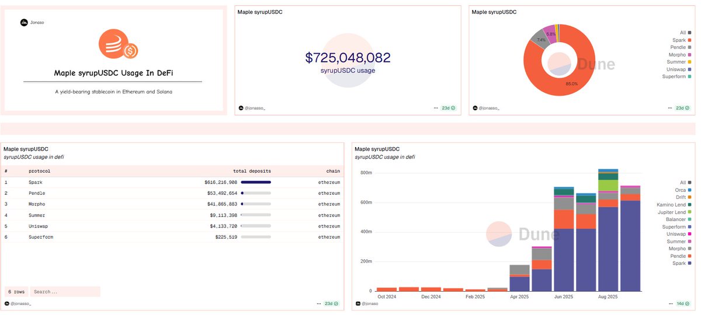The image size is (701, 315).
Task: Click the author avatar on the bar chart panel
Action: point(358,303)
